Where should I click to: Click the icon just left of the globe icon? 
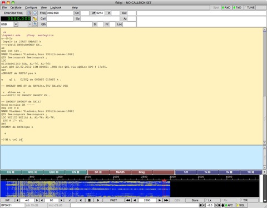(29, 13)
